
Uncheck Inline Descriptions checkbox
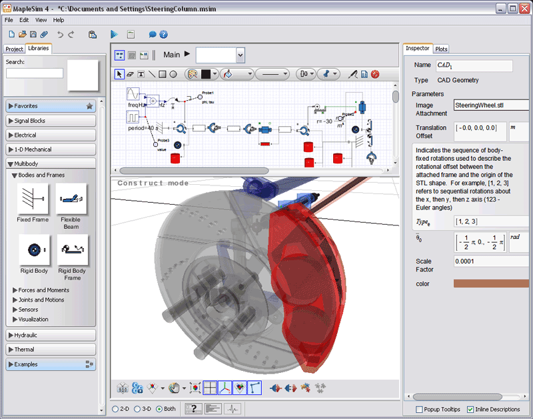point(470,410)
